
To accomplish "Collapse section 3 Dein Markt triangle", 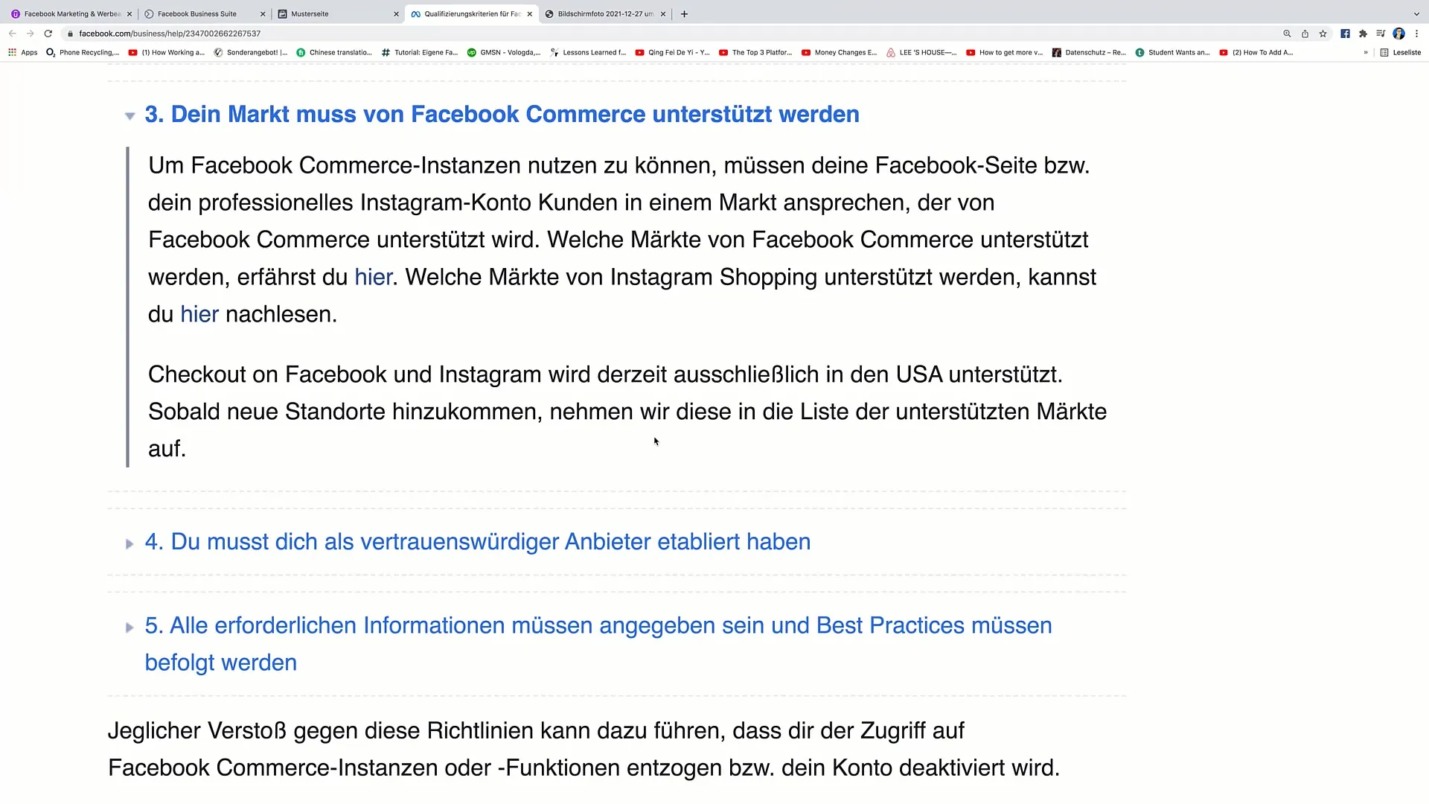I will (130, 116).
